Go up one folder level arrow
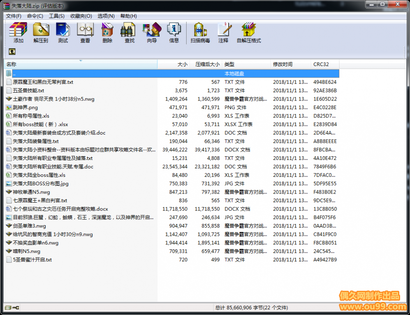Screen dimensions: 410x315 (x=12, y=52)
